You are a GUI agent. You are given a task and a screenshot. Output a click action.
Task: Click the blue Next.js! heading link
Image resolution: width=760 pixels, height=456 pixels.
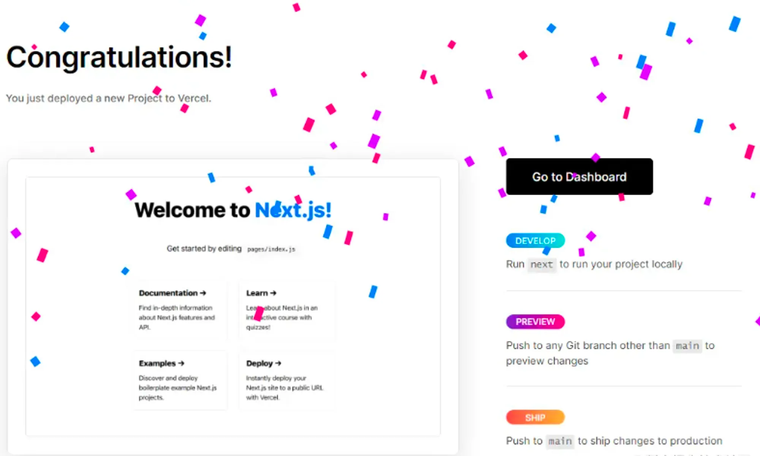(293, 210)
